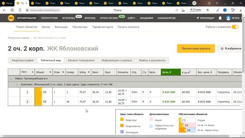This screenshot has height=138, width=245.
Task: Sort by Sобщ column
Action: click(x=84, y=72)
